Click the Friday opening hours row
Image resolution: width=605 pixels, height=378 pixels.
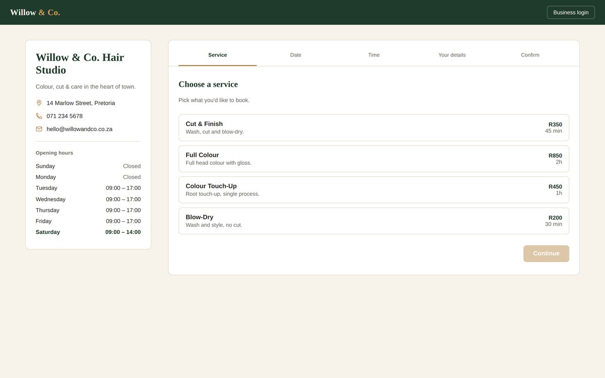click(88, 221)
